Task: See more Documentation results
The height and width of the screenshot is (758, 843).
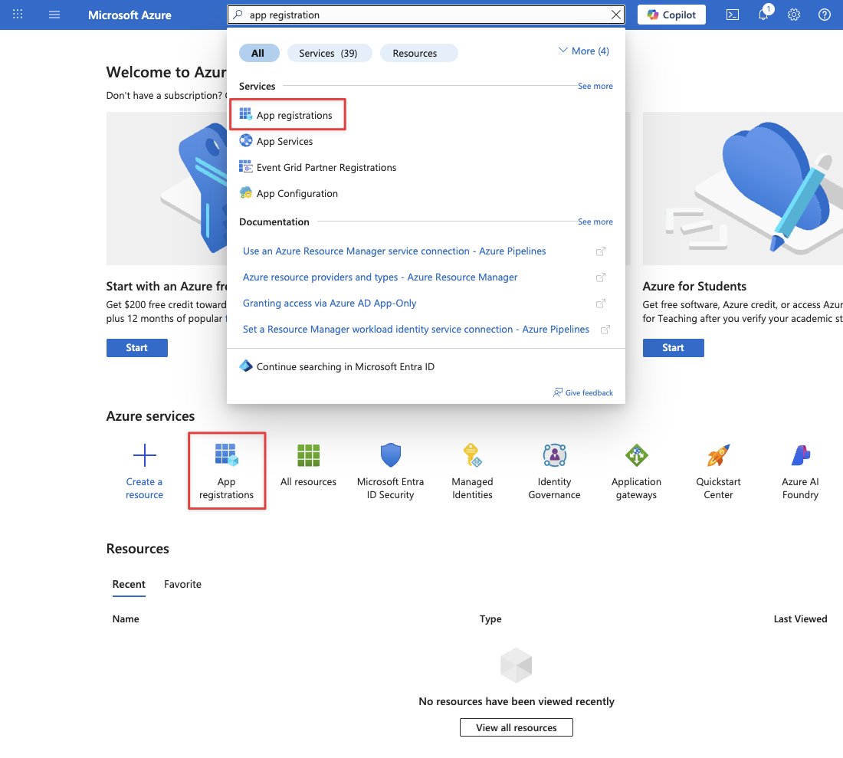Action: click(x=595, y=221)
